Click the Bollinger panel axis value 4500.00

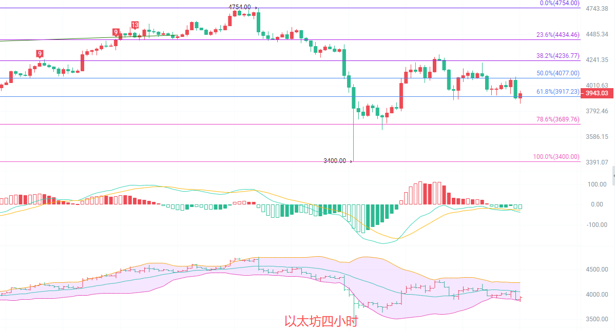(x=597, y=270)
